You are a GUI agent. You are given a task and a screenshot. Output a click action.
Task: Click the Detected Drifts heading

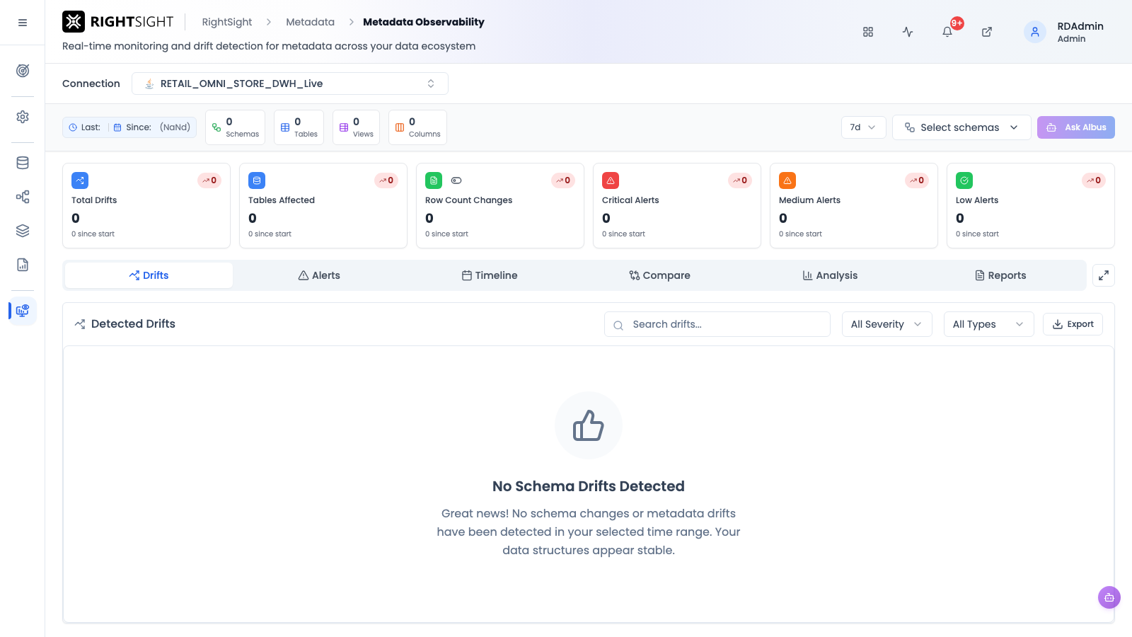click(x=133, y=324)
